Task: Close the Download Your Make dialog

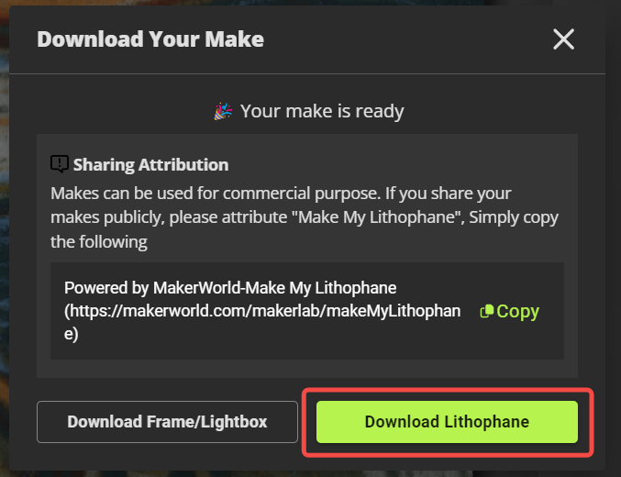Action: pos(563,39)
